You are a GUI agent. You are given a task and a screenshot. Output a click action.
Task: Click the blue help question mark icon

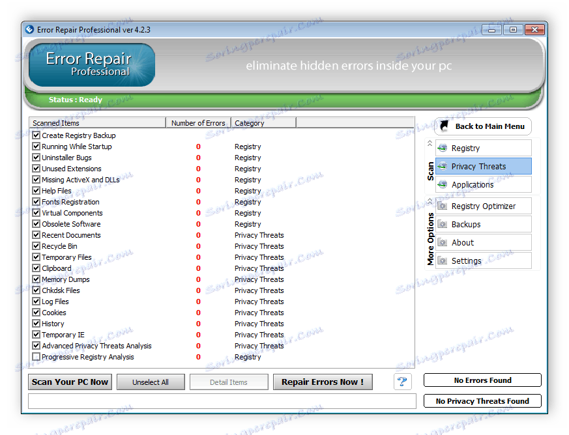point(402,382)
